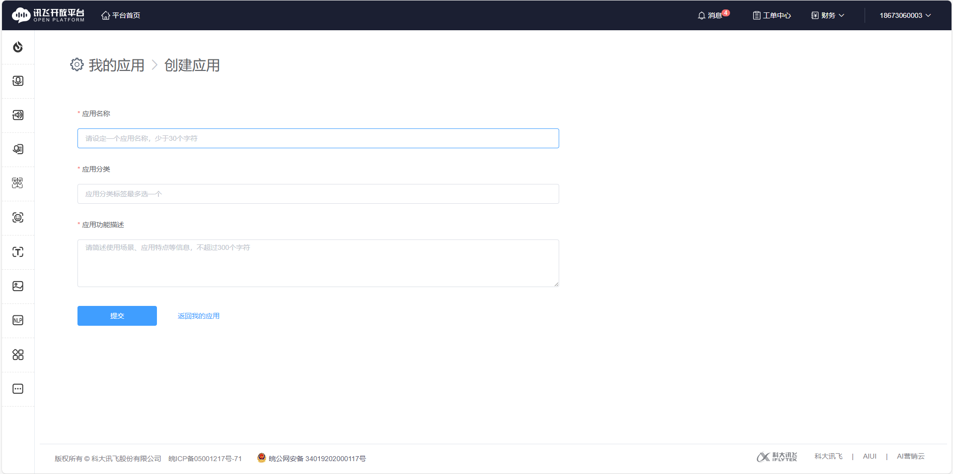
Task: Open the microphone speech recognition sidebar icon
Action: pyautogui.click(x=18, y=81)
